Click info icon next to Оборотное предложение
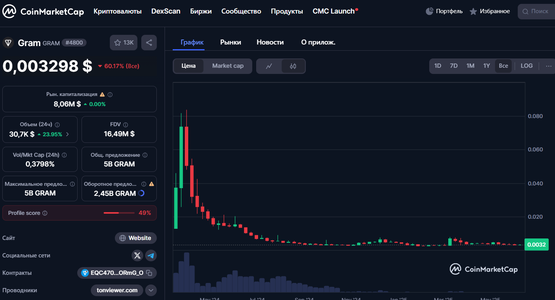The width and height of the screenshot is (555, 300). click(144, 184)
